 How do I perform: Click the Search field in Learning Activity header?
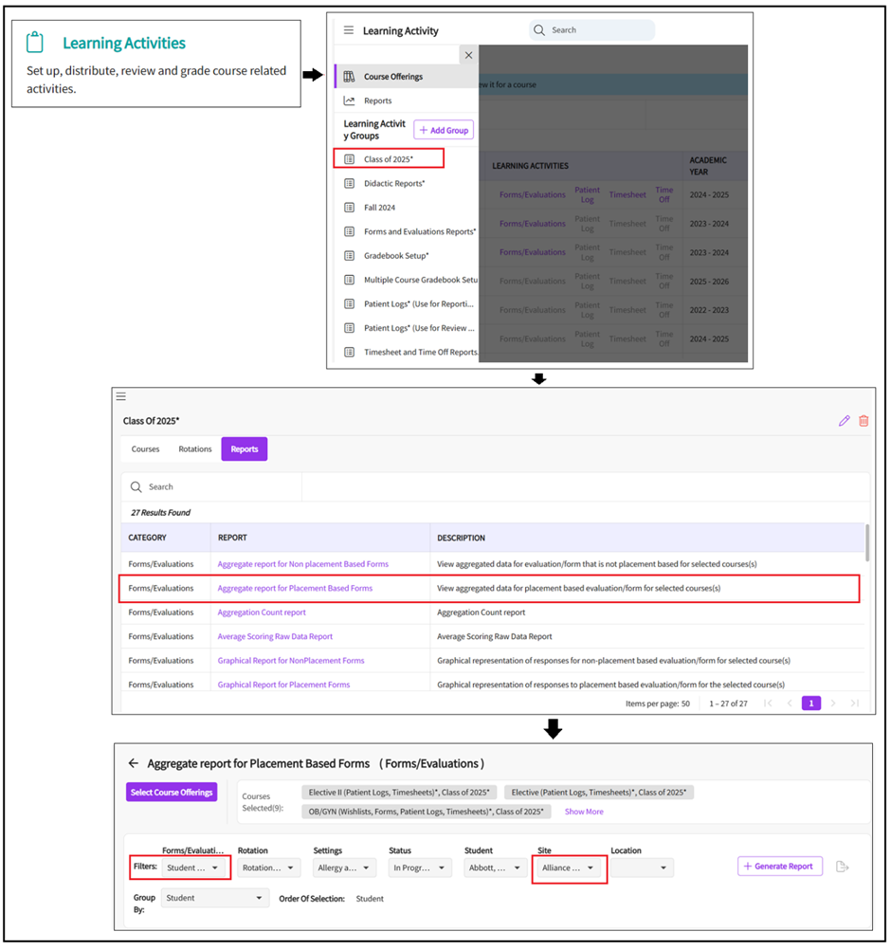point(592,30)
